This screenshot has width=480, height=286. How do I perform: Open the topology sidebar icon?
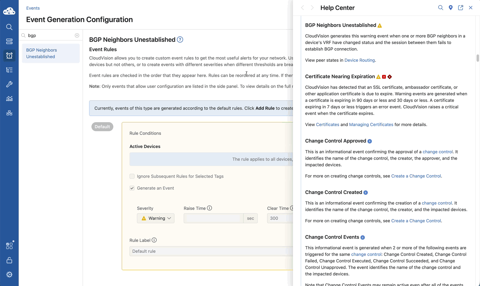point(9,113)
